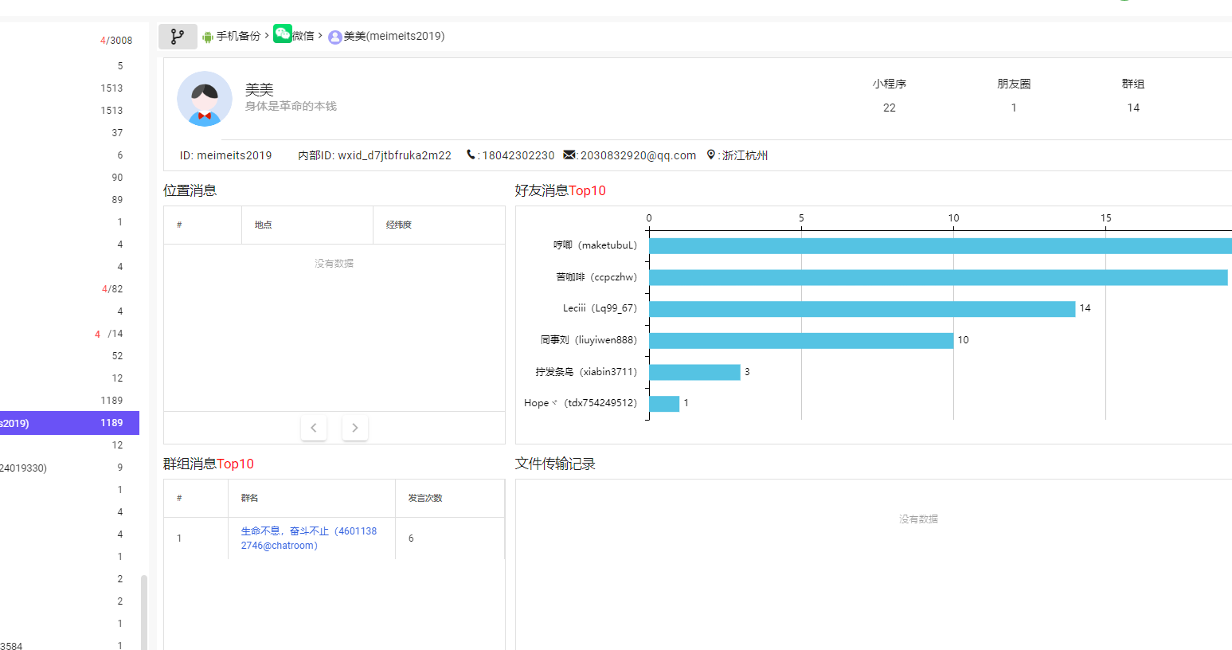The image size is (1232, 650).
Task: Click the ID: meimeits2019 text
Action: [x=225, y=155]
